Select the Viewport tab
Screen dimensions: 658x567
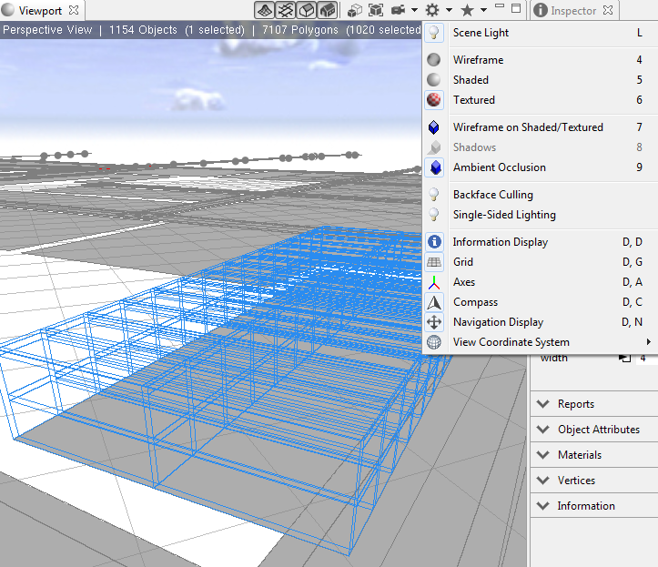coord(40,11)
